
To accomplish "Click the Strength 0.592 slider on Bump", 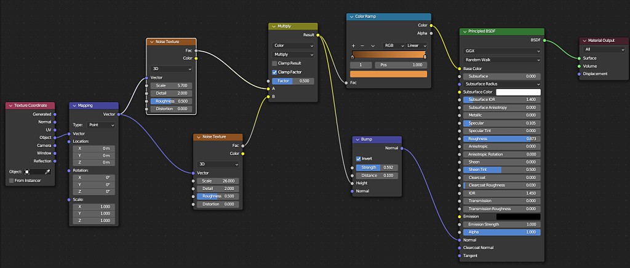I will click(377, 167).
